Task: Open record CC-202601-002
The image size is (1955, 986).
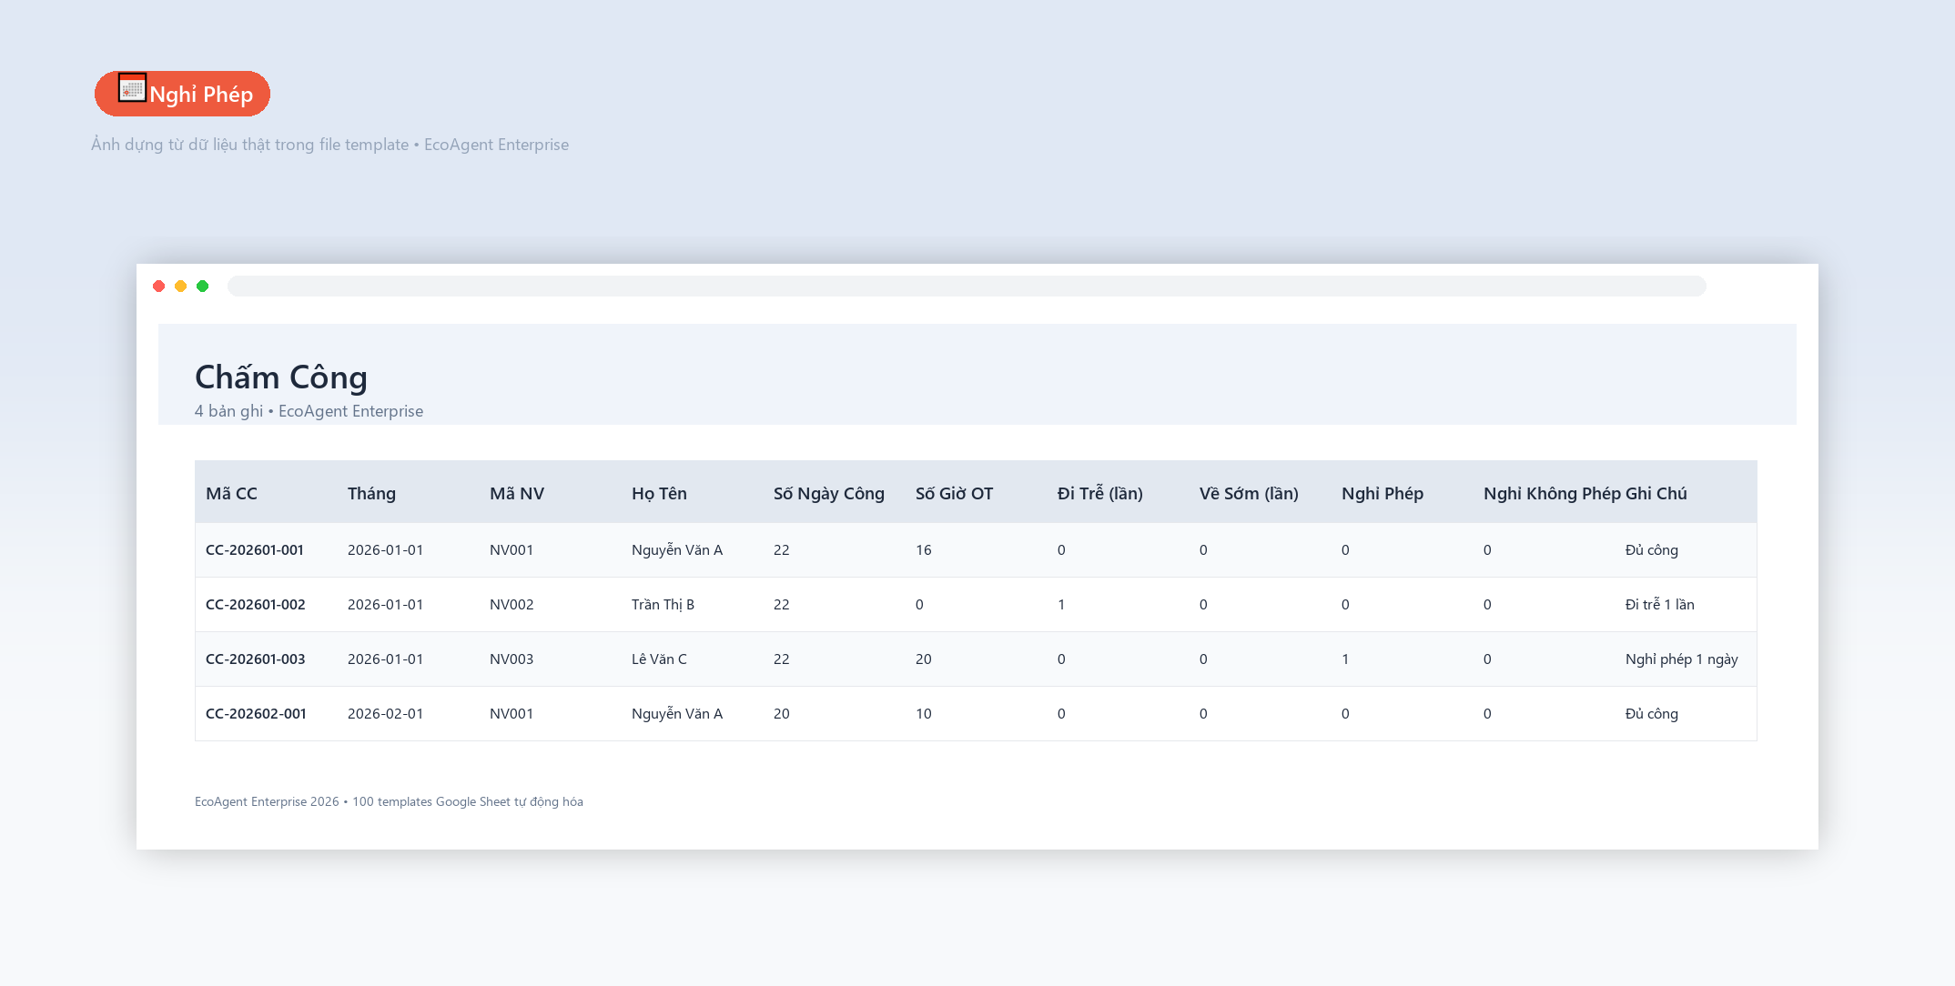Action: (x=256, y=605)
